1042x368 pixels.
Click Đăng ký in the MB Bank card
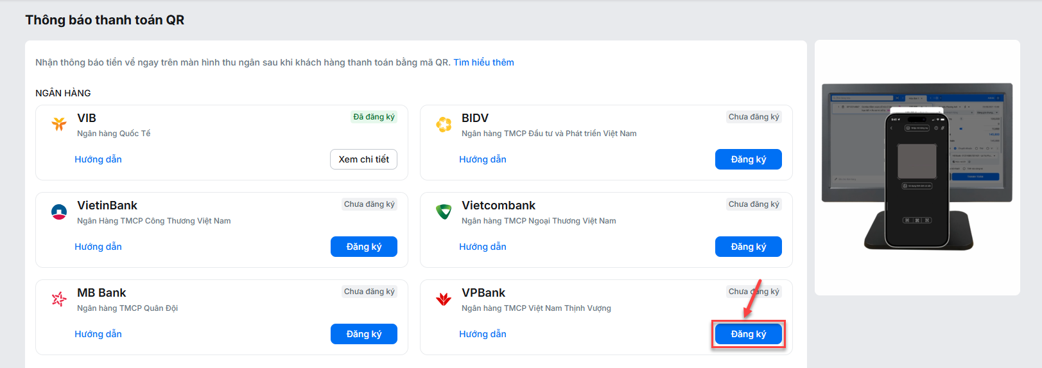coord(364,334)
